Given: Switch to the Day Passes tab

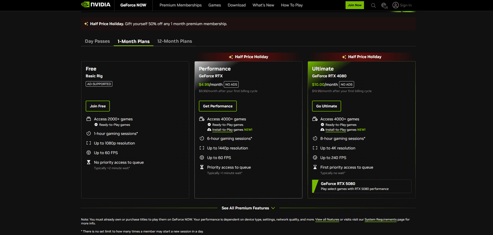Looking at the screenshot, I should click(97, 41).
